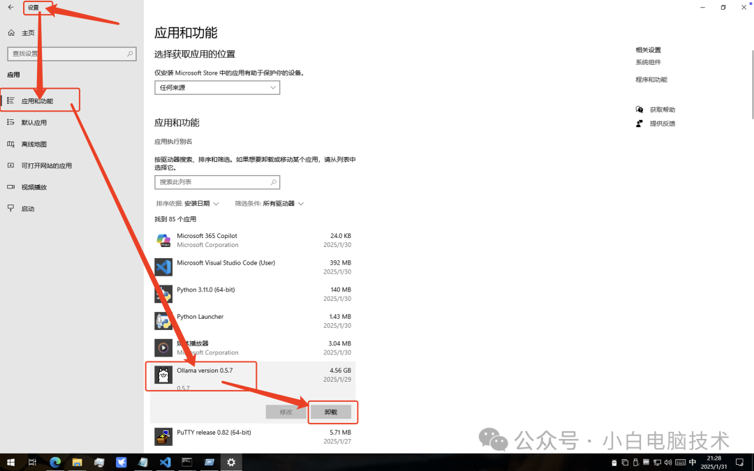This screenshot has height=471, width=754.
Task: Expand the 任何来源 app source dropdown
Action: coord(217,87)
